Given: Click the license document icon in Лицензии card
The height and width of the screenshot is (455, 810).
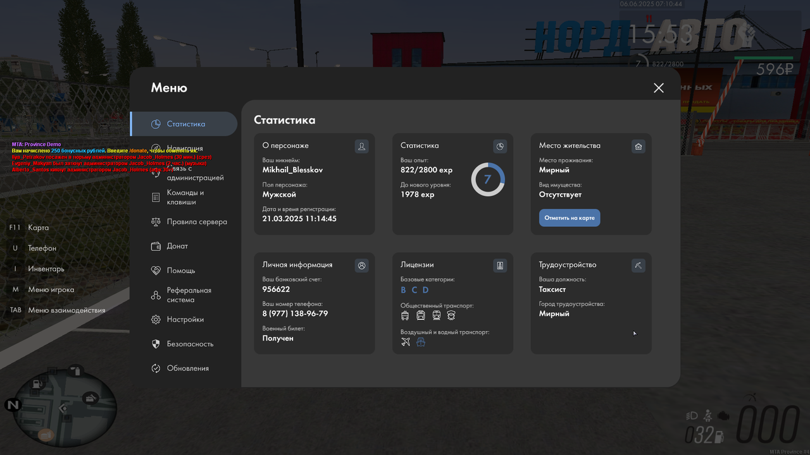Looking at the screenshot, I should point(500,265).
